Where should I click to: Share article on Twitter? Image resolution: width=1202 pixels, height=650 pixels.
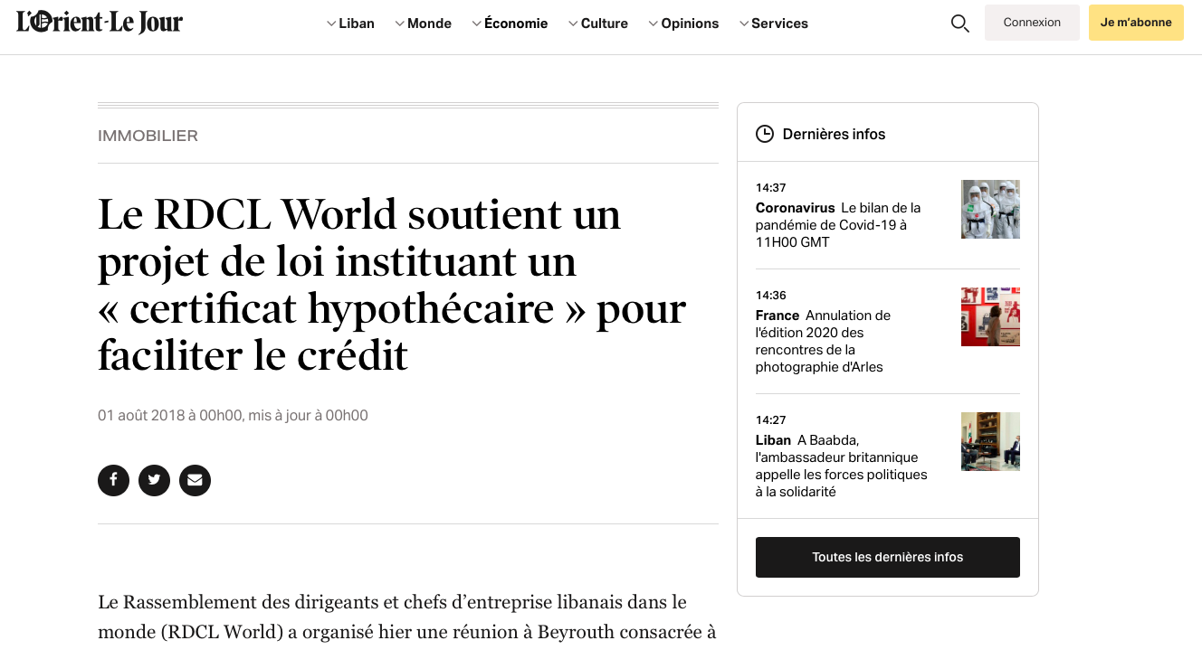(x=154, y=480)
